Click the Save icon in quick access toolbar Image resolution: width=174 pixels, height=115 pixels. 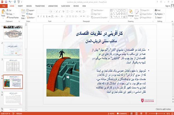click(x=6, y=2)
